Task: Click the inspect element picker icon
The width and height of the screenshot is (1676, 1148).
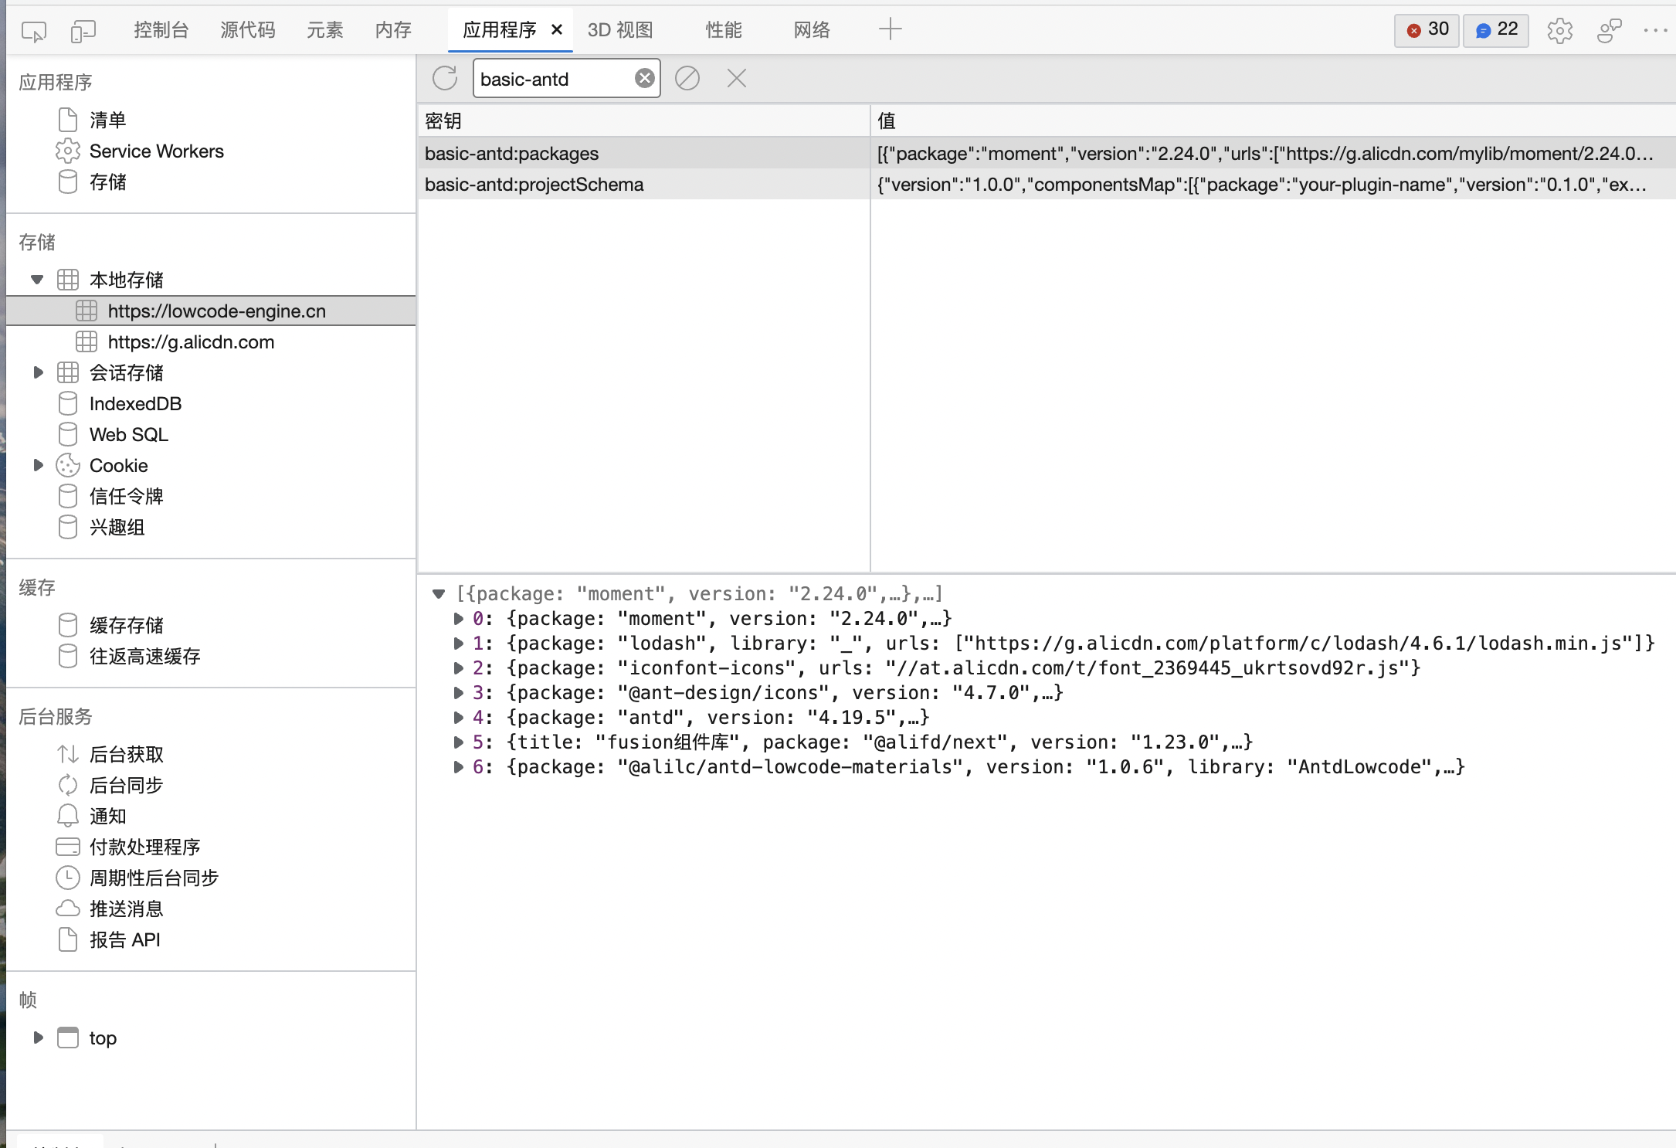Action: [x=34, y=31]
